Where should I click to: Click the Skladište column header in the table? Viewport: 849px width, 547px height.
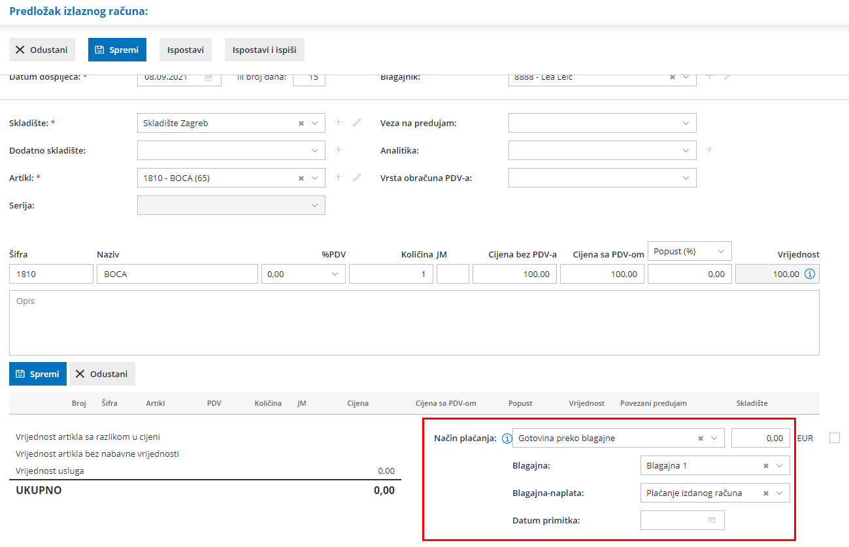coord(752,403)
